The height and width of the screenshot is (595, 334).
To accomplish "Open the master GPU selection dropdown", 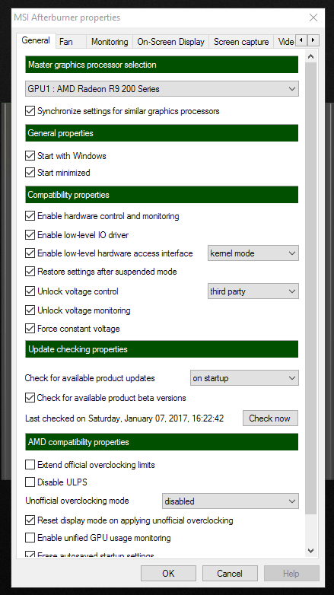I will tap(162, 89).
